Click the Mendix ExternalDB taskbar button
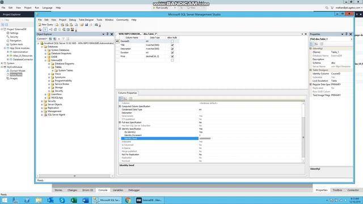 point(150,200)
